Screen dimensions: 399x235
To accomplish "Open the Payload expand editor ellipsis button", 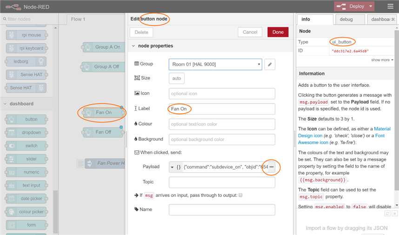I will coord(272,167).
